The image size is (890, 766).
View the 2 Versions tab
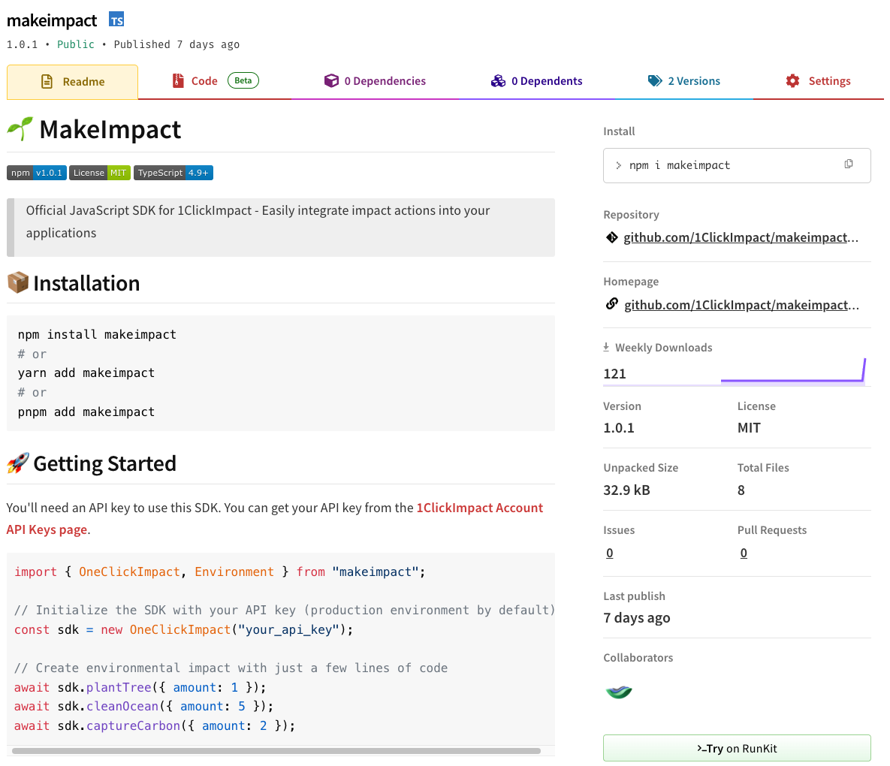click(684, 80)
